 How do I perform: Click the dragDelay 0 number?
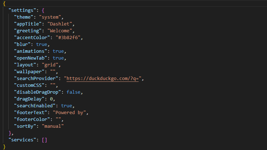(x=51, y=99)
